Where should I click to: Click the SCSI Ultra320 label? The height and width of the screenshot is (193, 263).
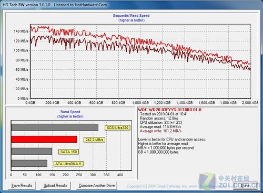click(117, 128)
